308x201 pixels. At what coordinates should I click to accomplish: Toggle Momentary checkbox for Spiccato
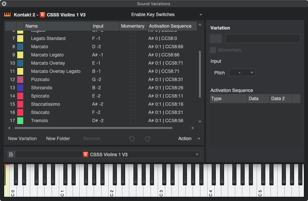(133, 96)
